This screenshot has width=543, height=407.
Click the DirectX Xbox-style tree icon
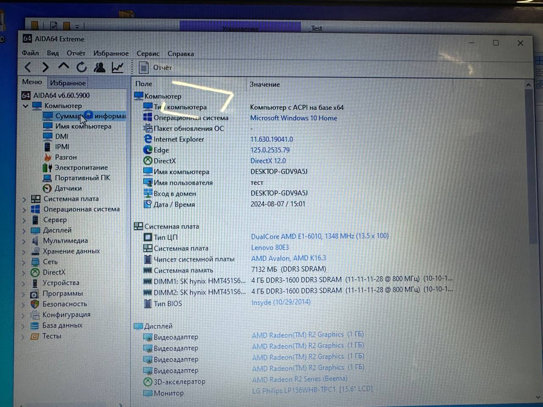pyautogui.click(x=35, y=272)
